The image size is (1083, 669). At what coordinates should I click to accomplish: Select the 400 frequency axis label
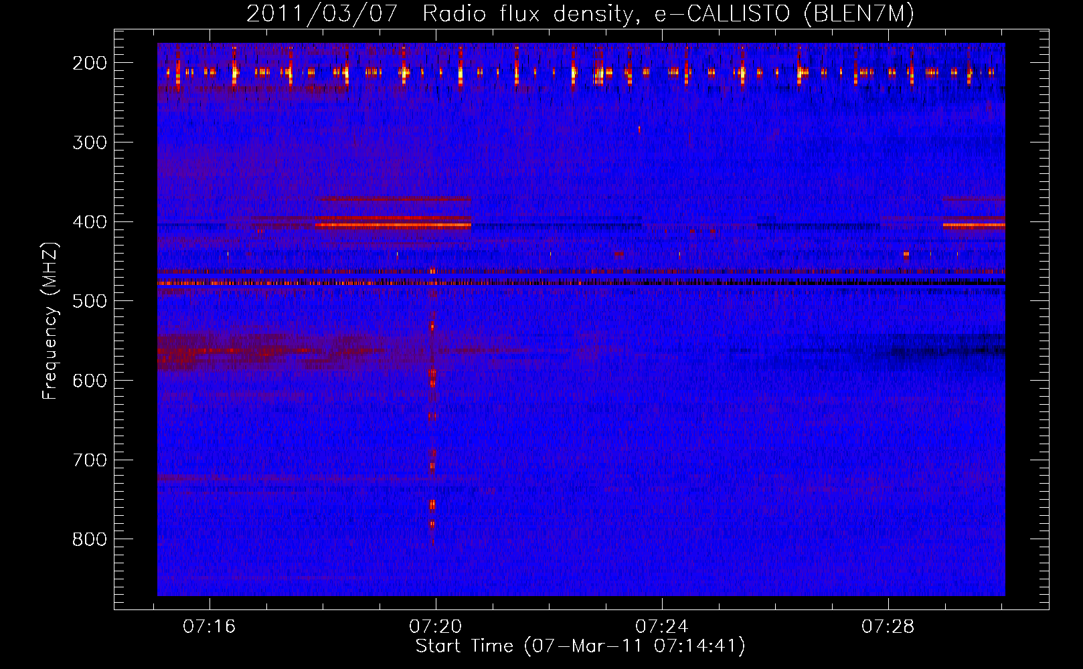click(x=89, y=222)
